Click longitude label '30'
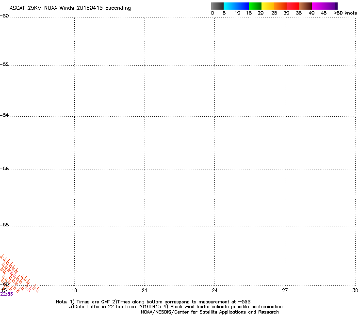The height and width of the screenshot is (315, 359). point(355,290)
